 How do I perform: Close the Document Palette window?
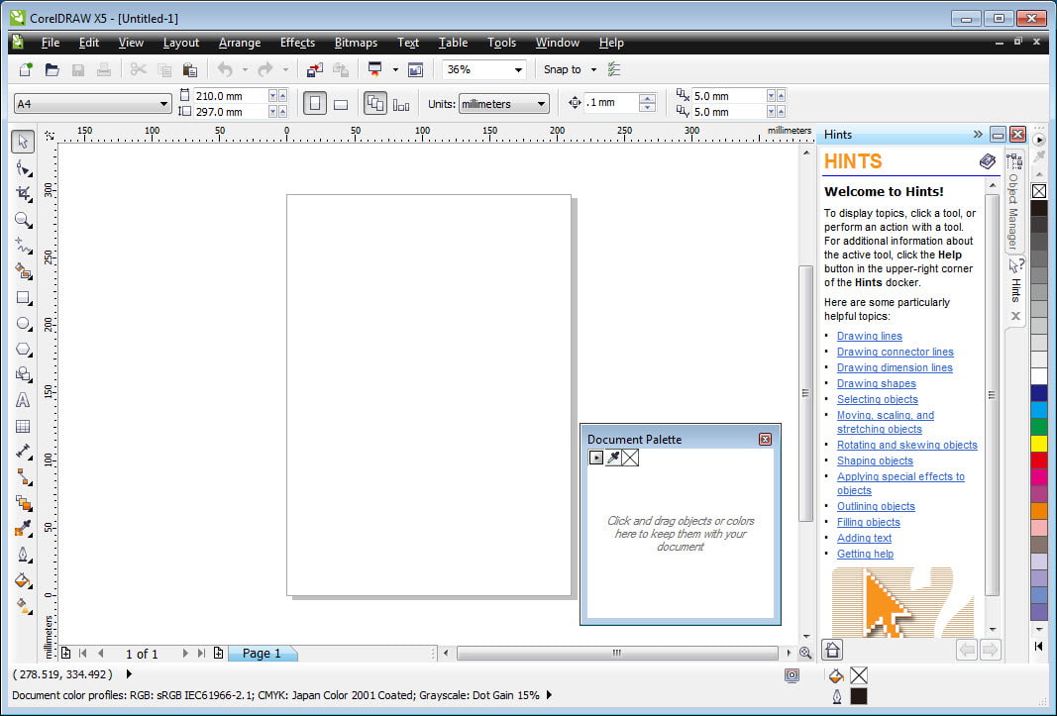point(765,440)
